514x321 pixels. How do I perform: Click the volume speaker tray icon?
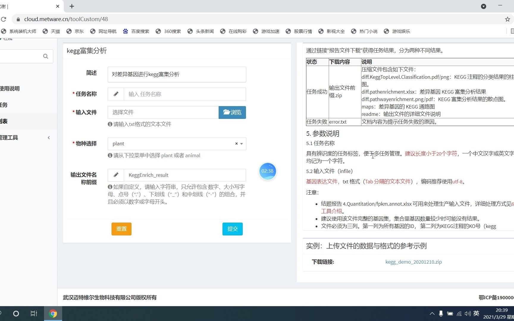click(468, 314)
